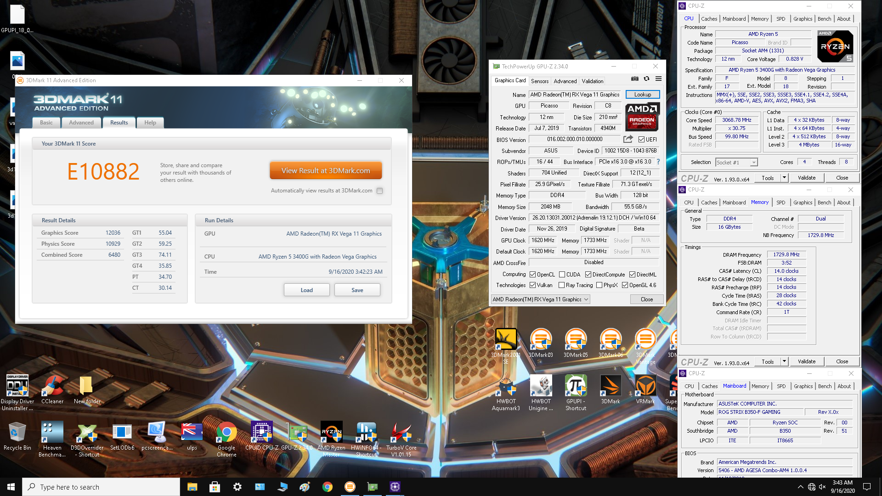The image size is (882, 496).
Task: Open 3DMark06 desktop shortcut
Action: pos(611,343)
